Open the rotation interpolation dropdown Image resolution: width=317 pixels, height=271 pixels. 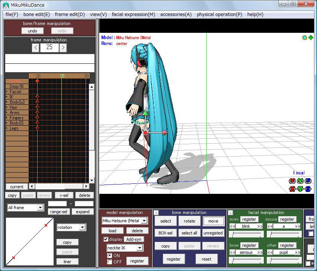coord(82,227)
